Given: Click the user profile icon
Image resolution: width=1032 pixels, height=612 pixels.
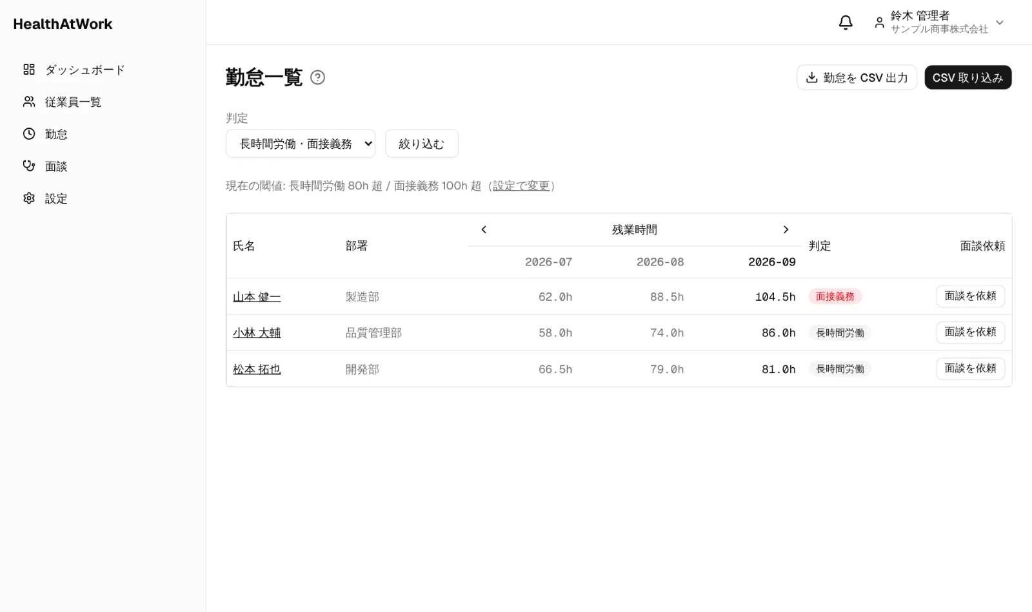Looking at the screenshot, I should pyautogui.click(x=879, y=23).
